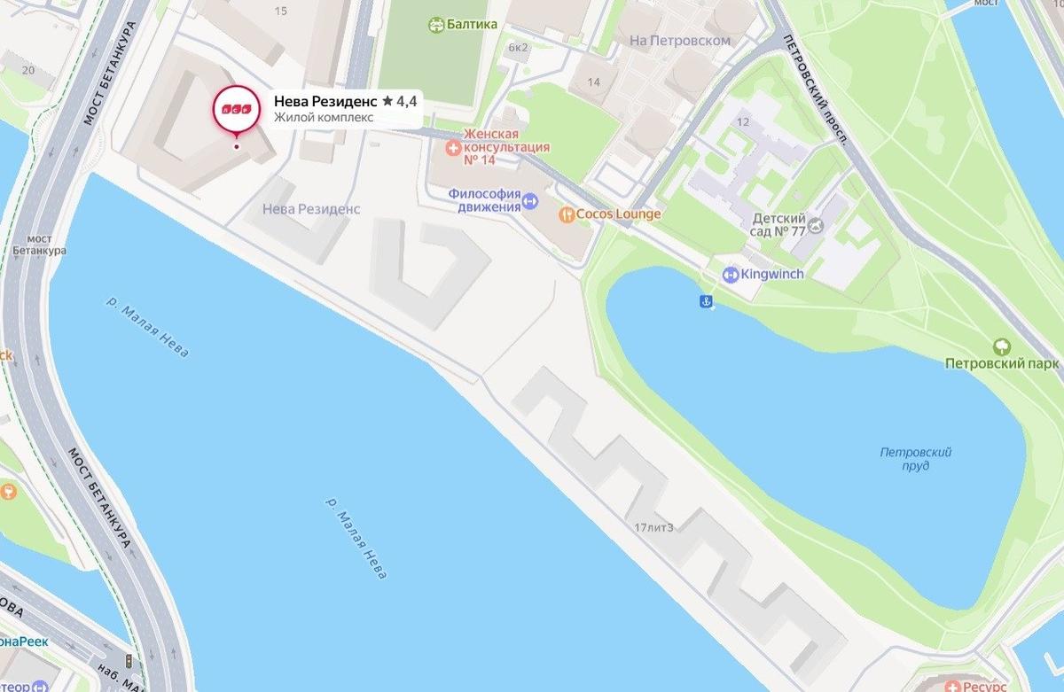
Task: Select the blue anchor pier icon
Action: [707, 301]
